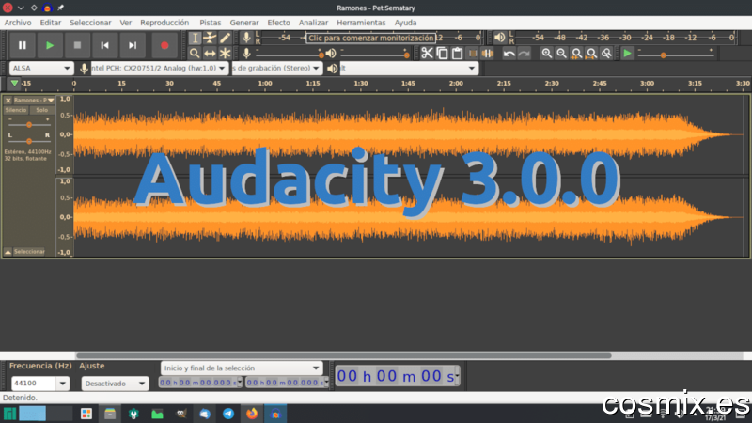Redo the last undone action
The image size is (752, 423).
[525, 54]
